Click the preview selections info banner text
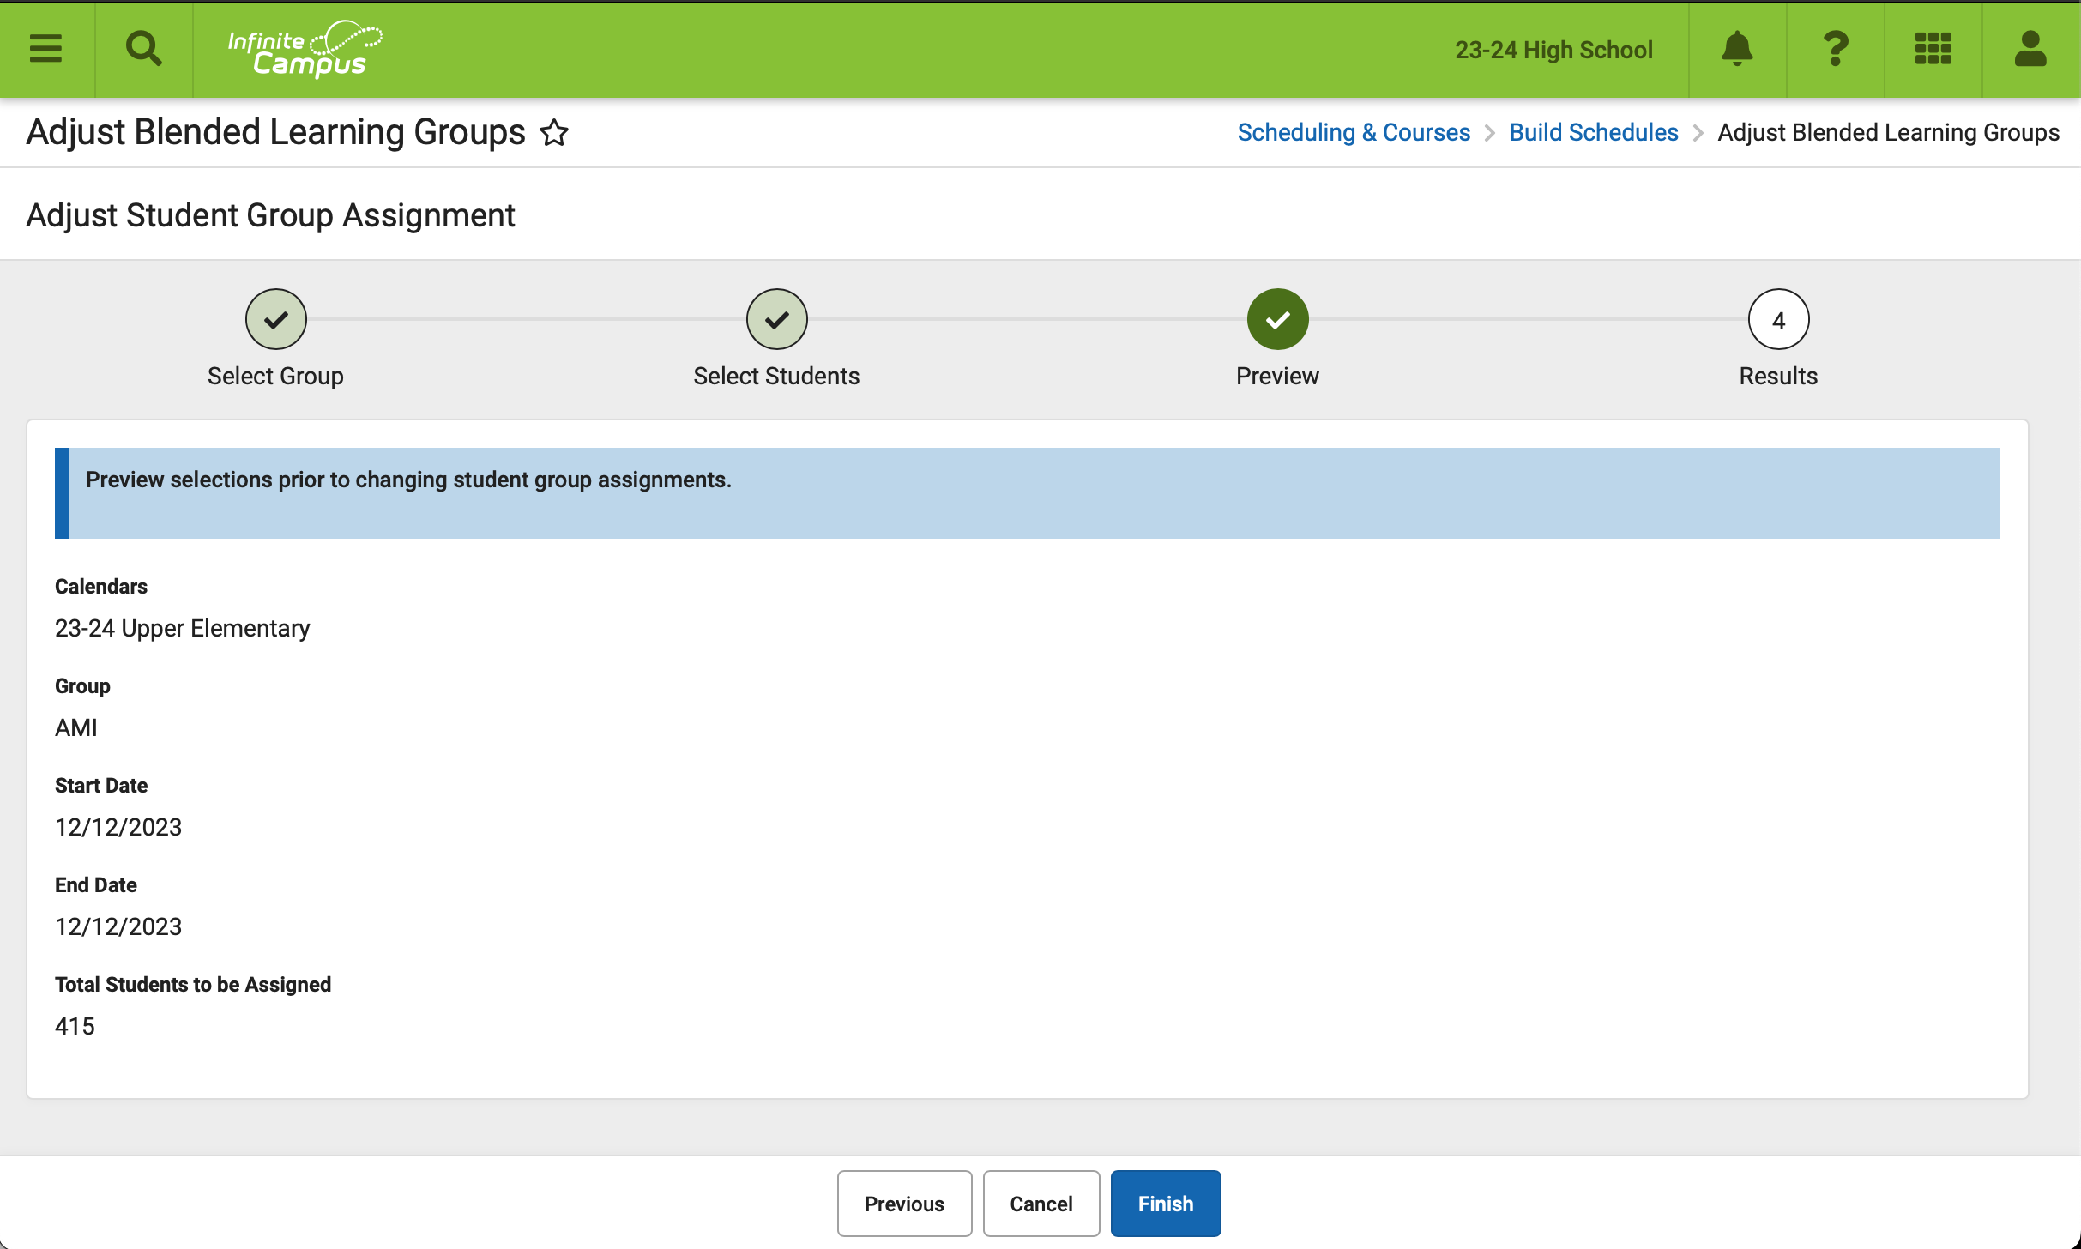Viewport: 2081px width, 1249px height. (x=408, y=480)
